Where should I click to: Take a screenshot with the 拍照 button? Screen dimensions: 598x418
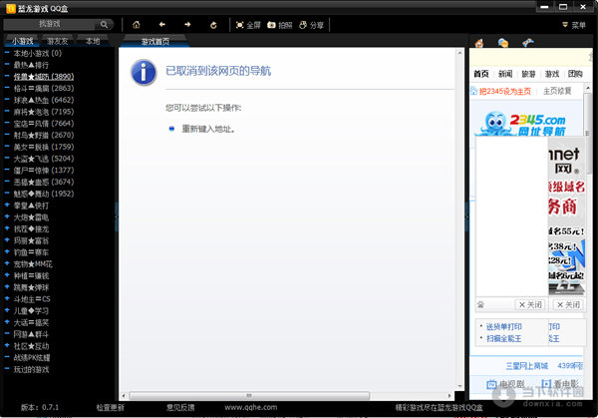coord(279,24)
